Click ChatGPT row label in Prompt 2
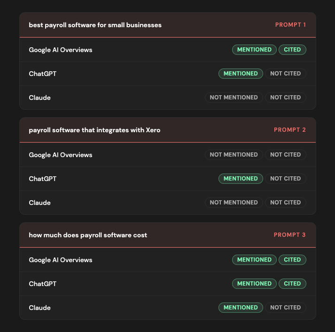 click(43, 179)
